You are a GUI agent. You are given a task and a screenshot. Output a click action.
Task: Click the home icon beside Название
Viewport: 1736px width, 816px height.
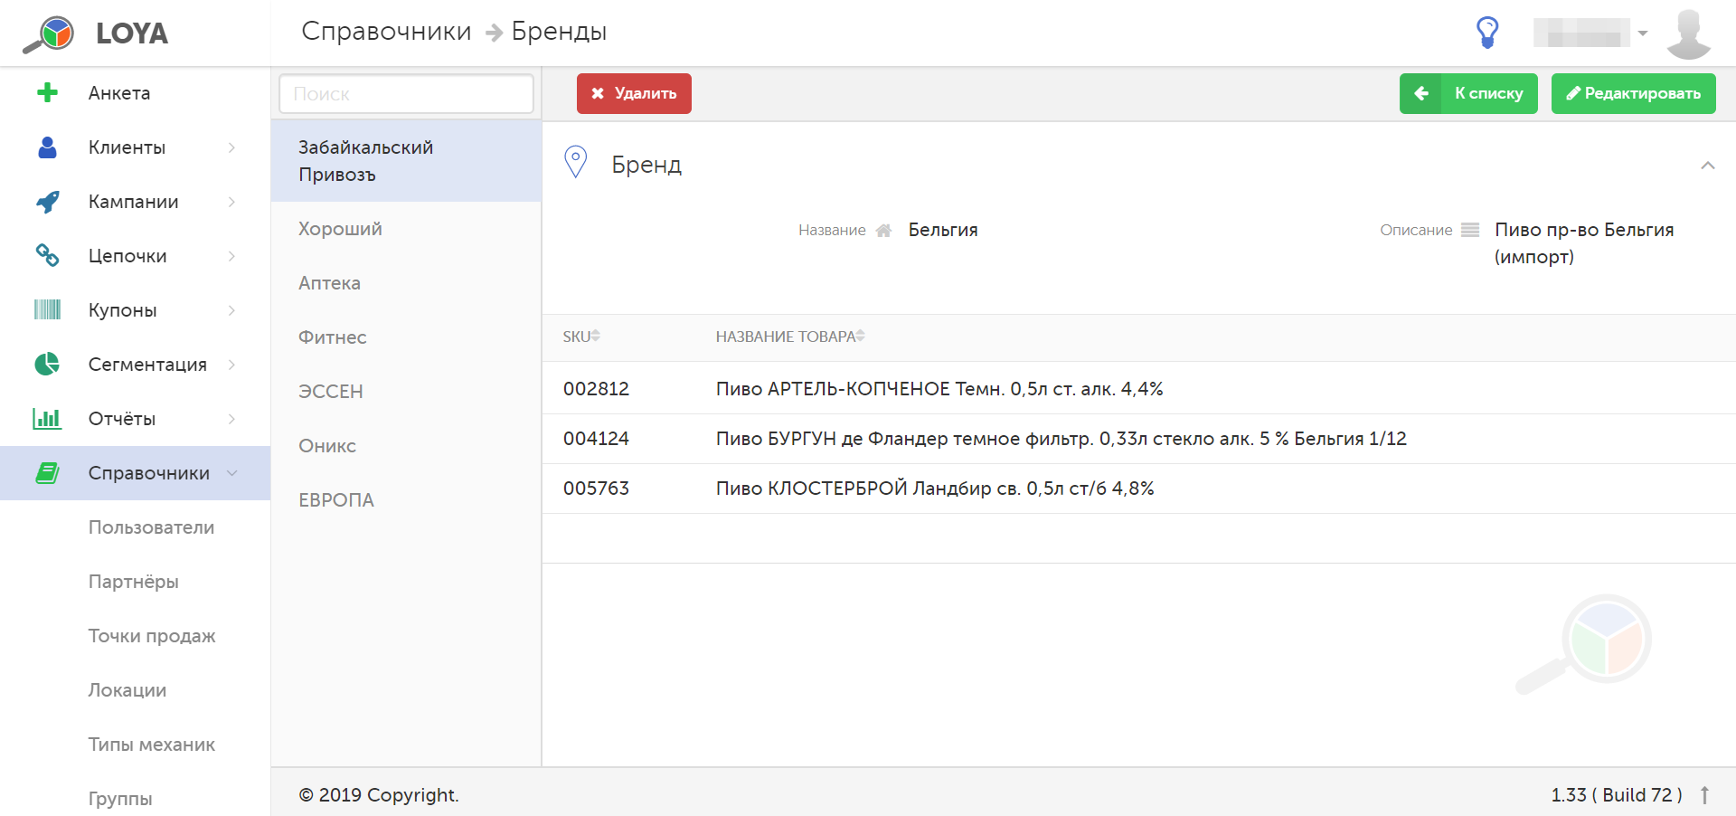tap(883, 230)
